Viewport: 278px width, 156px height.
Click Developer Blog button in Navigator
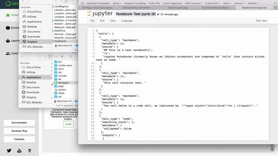(19, 131)
